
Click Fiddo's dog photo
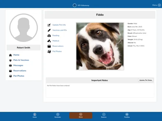coord(100,46)
